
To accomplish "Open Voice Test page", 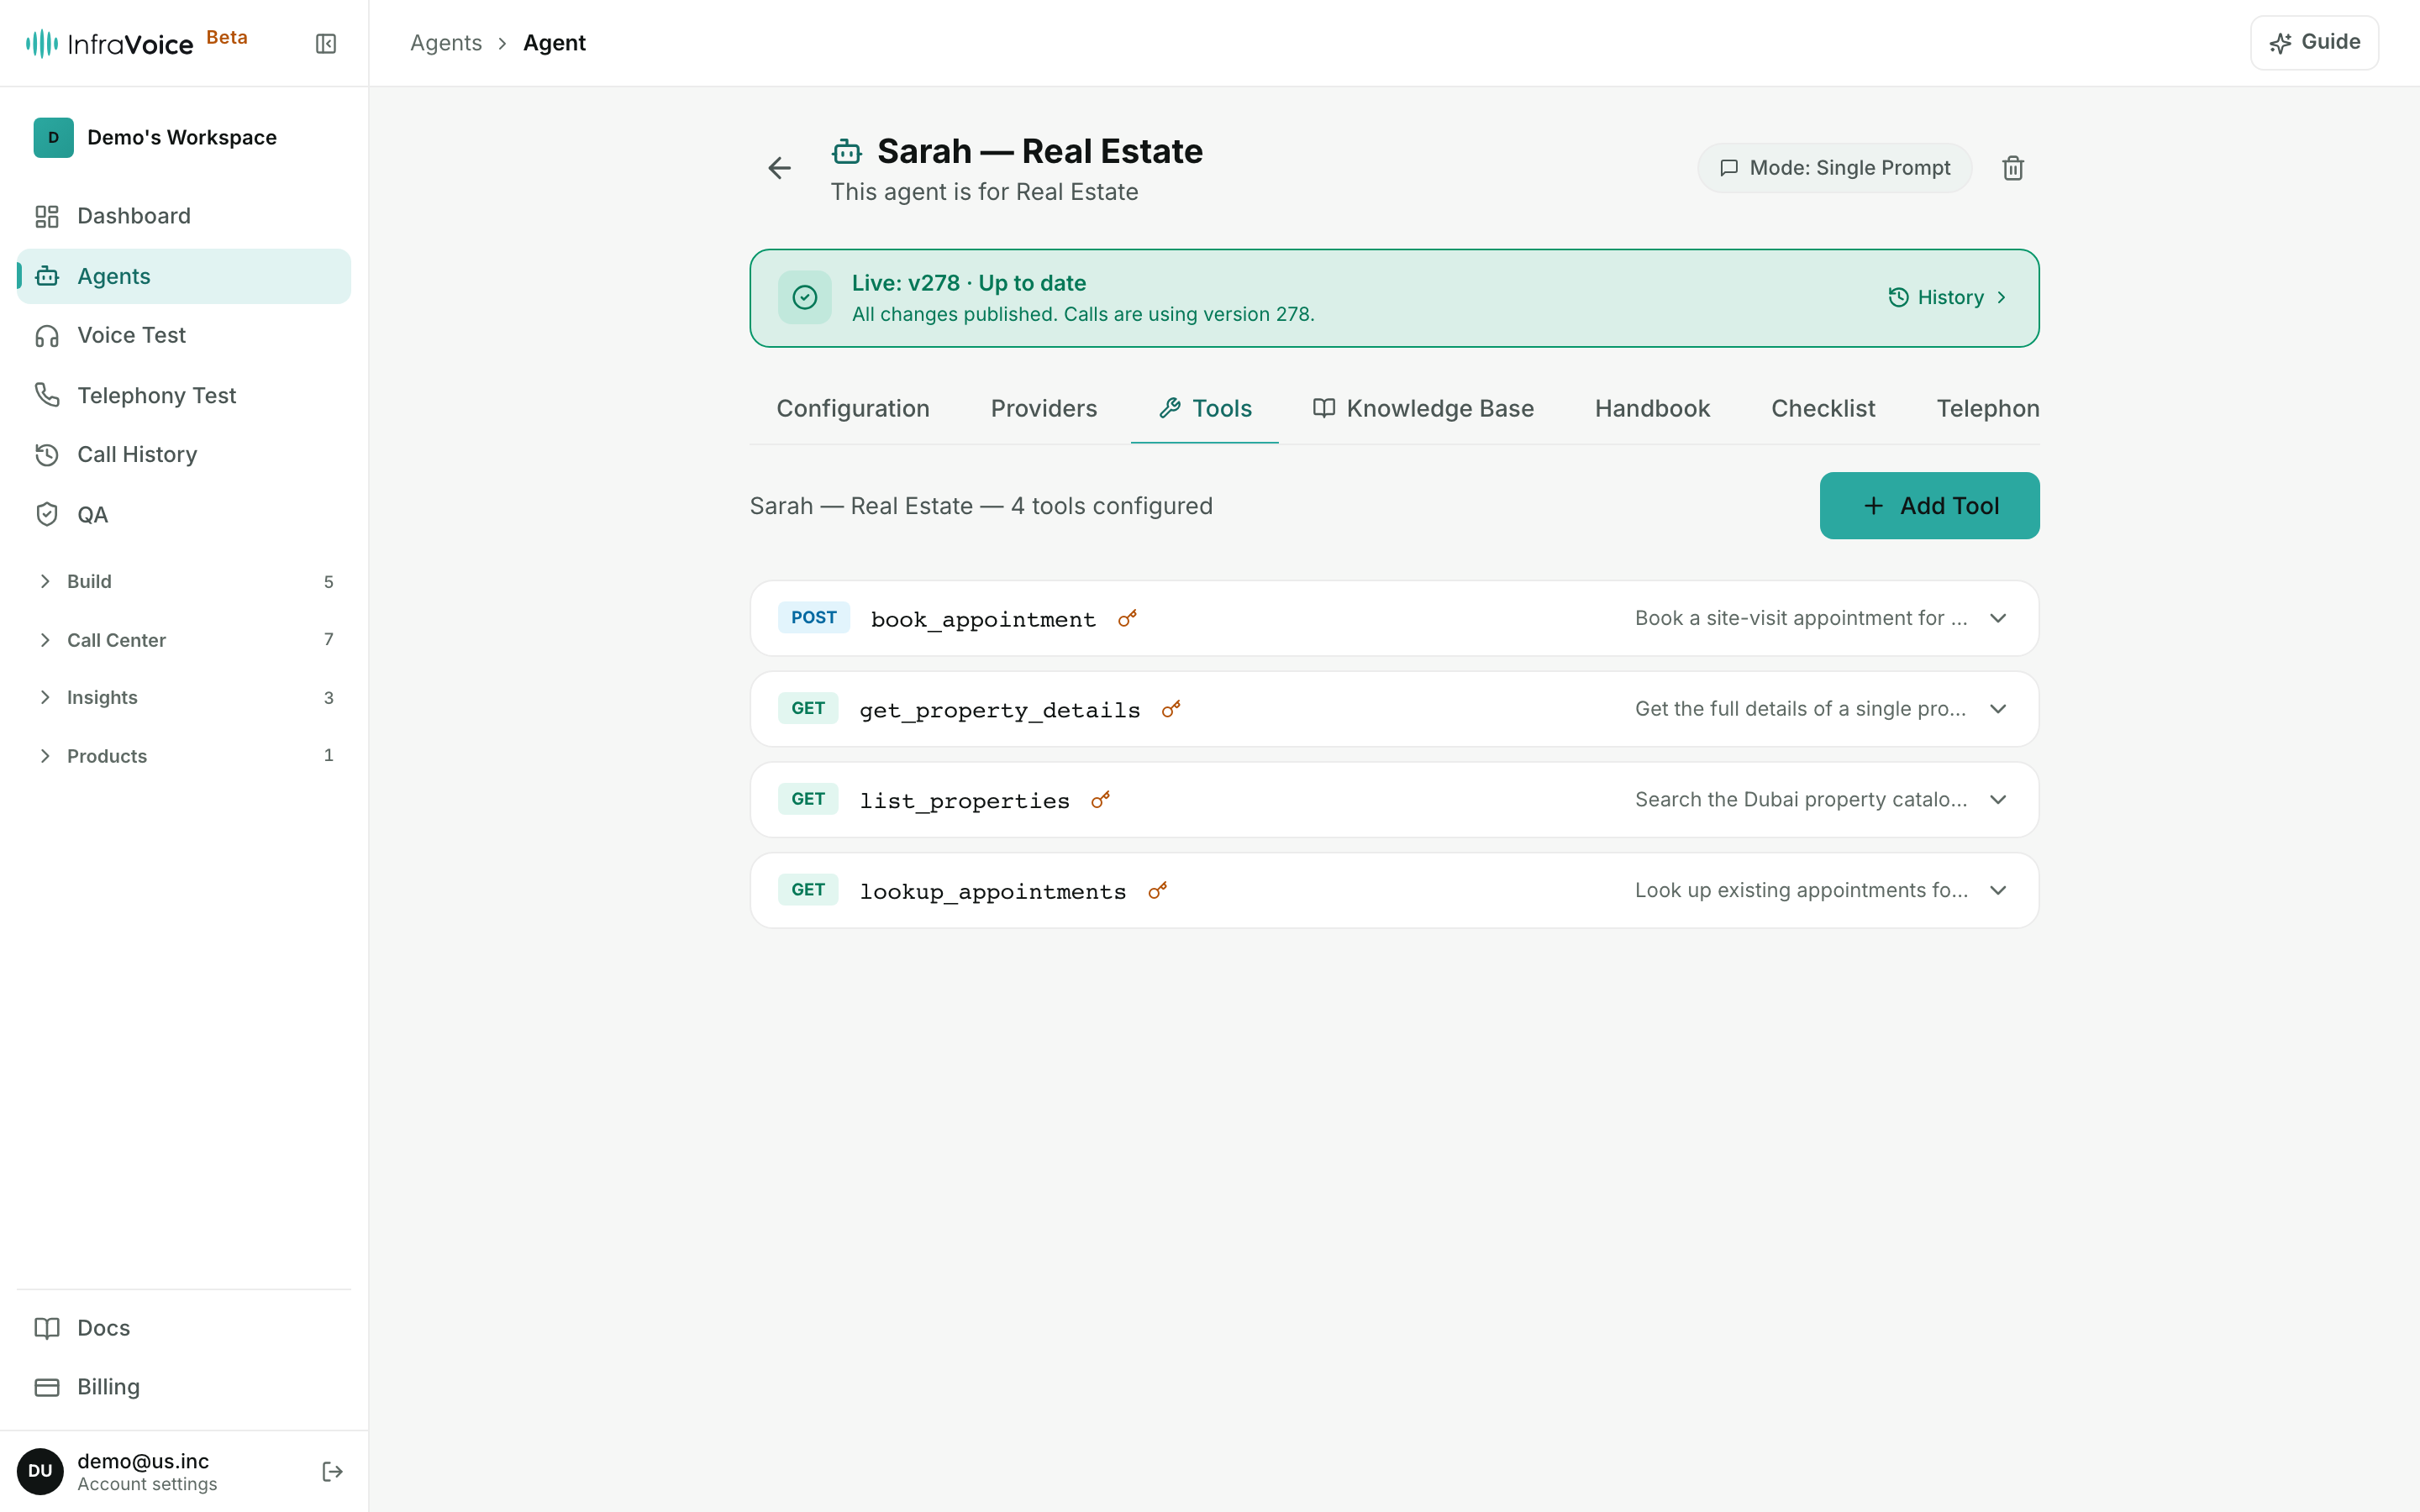I will pos(184,335).
